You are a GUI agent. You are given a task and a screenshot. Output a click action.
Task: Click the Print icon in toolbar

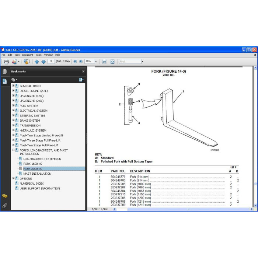coord(6,62)
